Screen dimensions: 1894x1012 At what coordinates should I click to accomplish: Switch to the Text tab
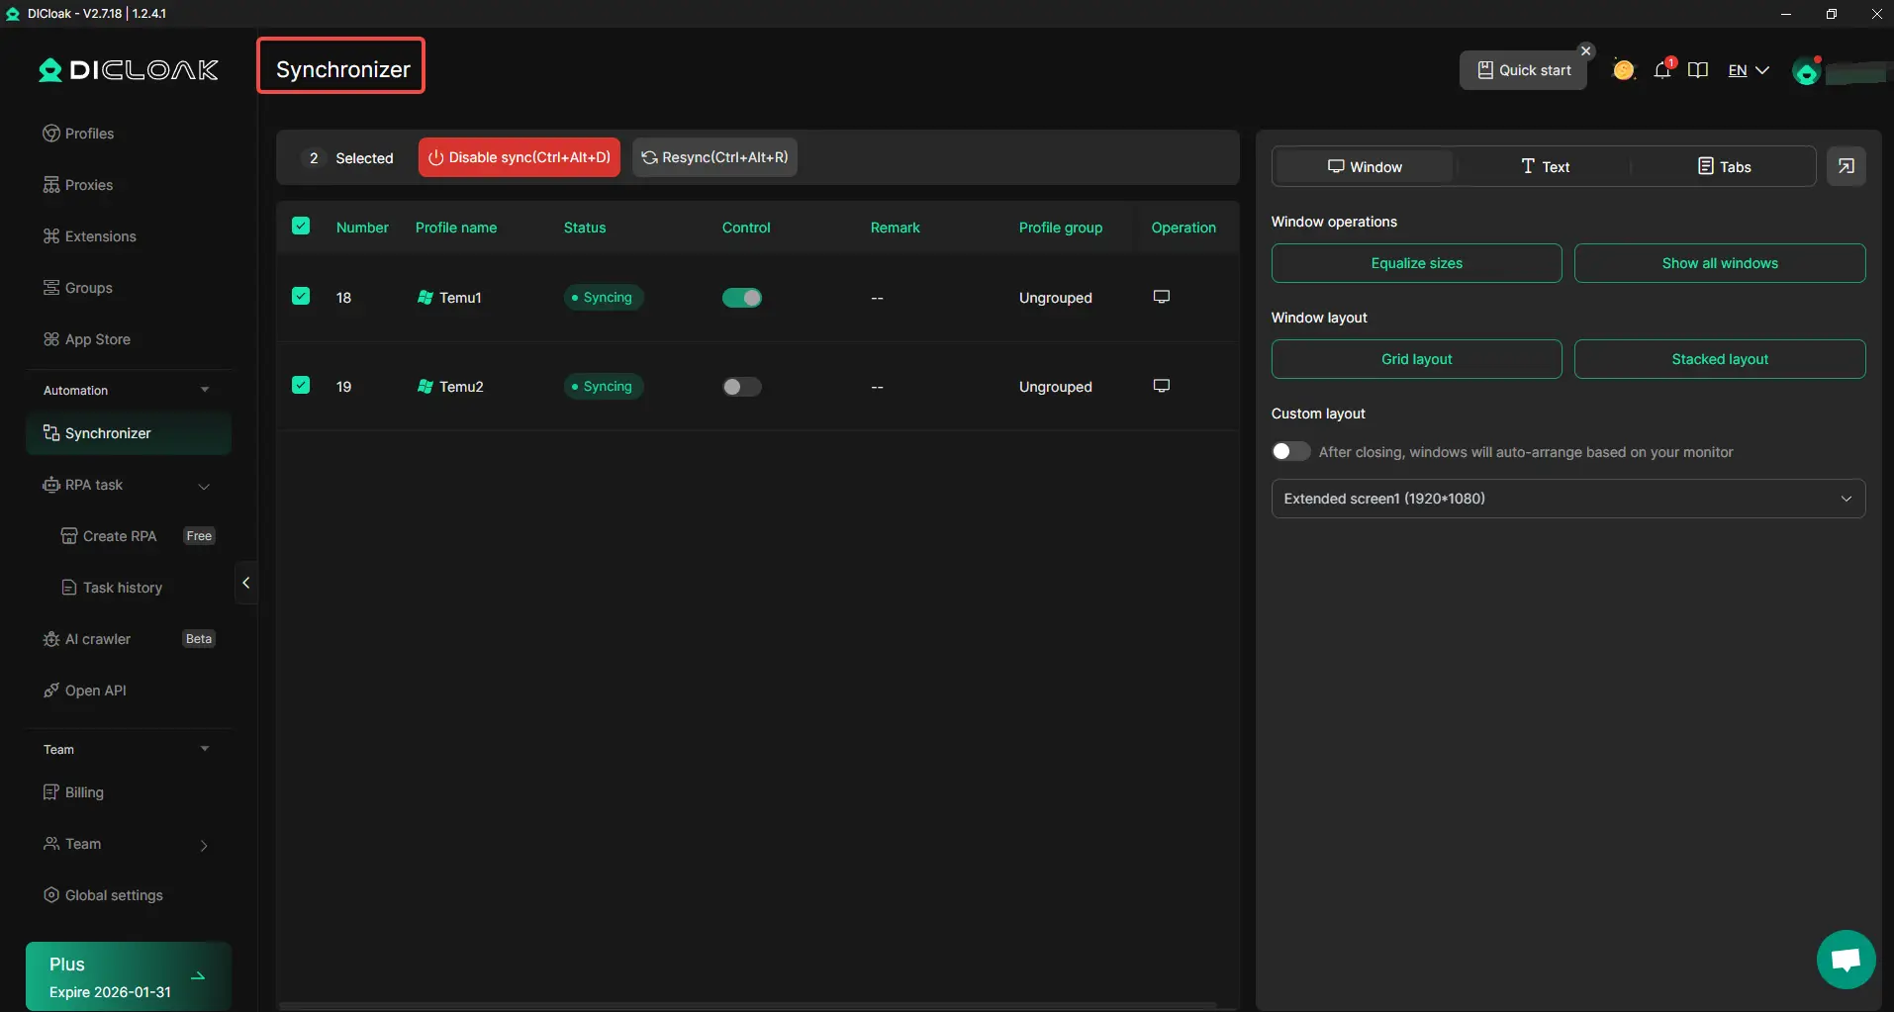pyautogui.click(x=1545, y=166)
